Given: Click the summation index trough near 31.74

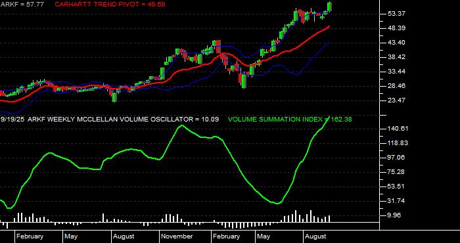Looking at the screenshot, I should click(277, 203).
